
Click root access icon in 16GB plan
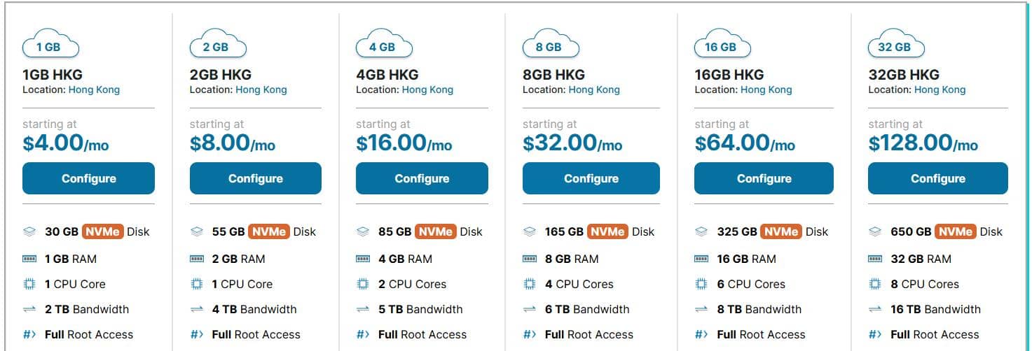click(x=701, y=334)
